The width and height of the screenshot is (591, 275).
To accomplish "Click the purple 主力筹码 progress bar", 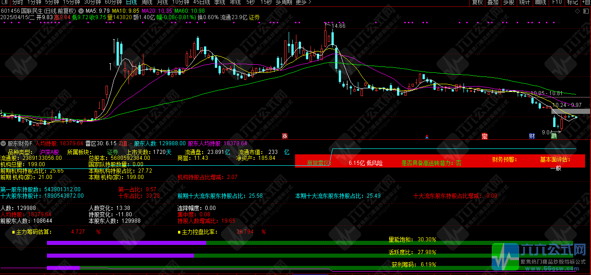I will point(127,243).
